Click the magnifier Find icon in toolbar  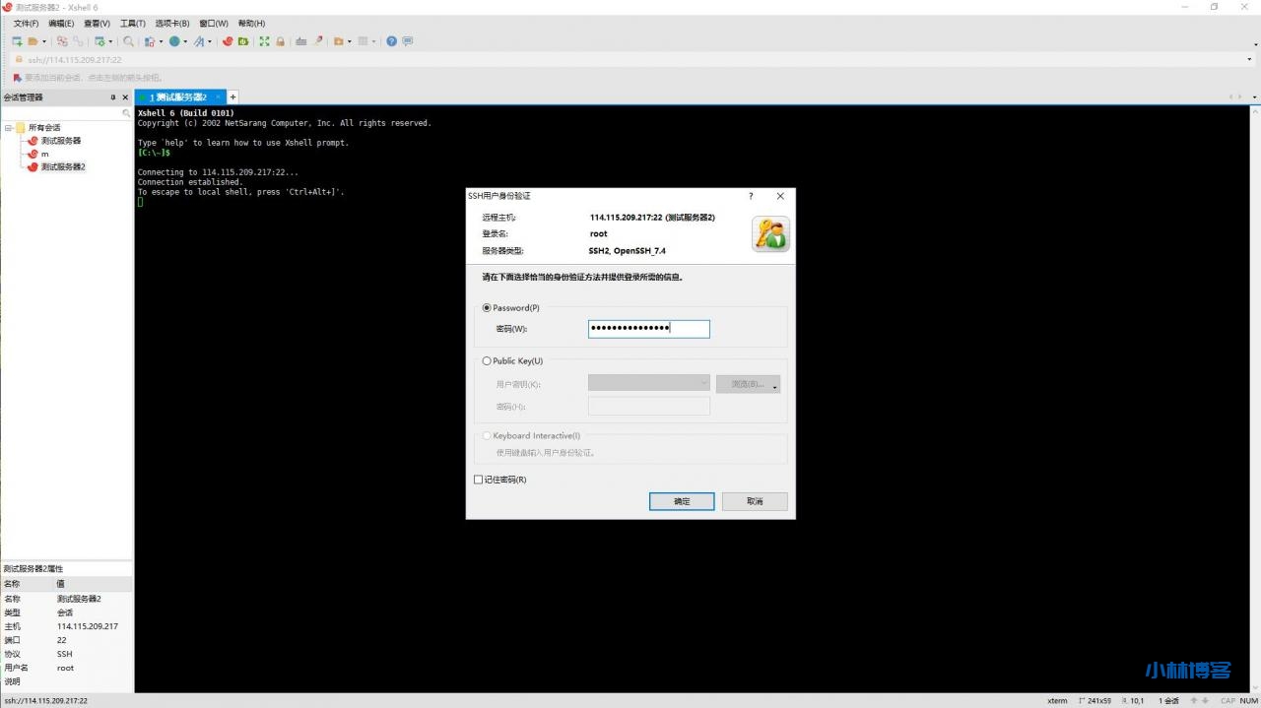pos(128,41)
